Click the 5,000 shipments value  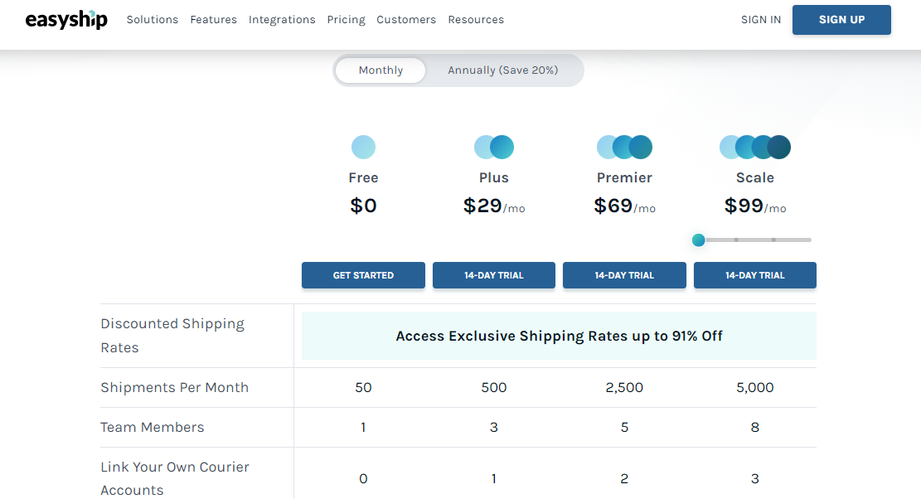755,387
